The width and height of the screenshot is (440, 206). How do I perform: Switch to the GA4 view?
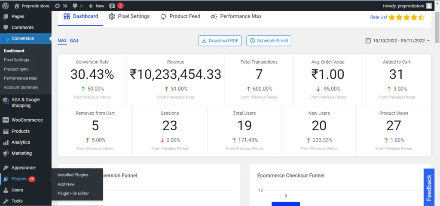(x=74, y=41)
